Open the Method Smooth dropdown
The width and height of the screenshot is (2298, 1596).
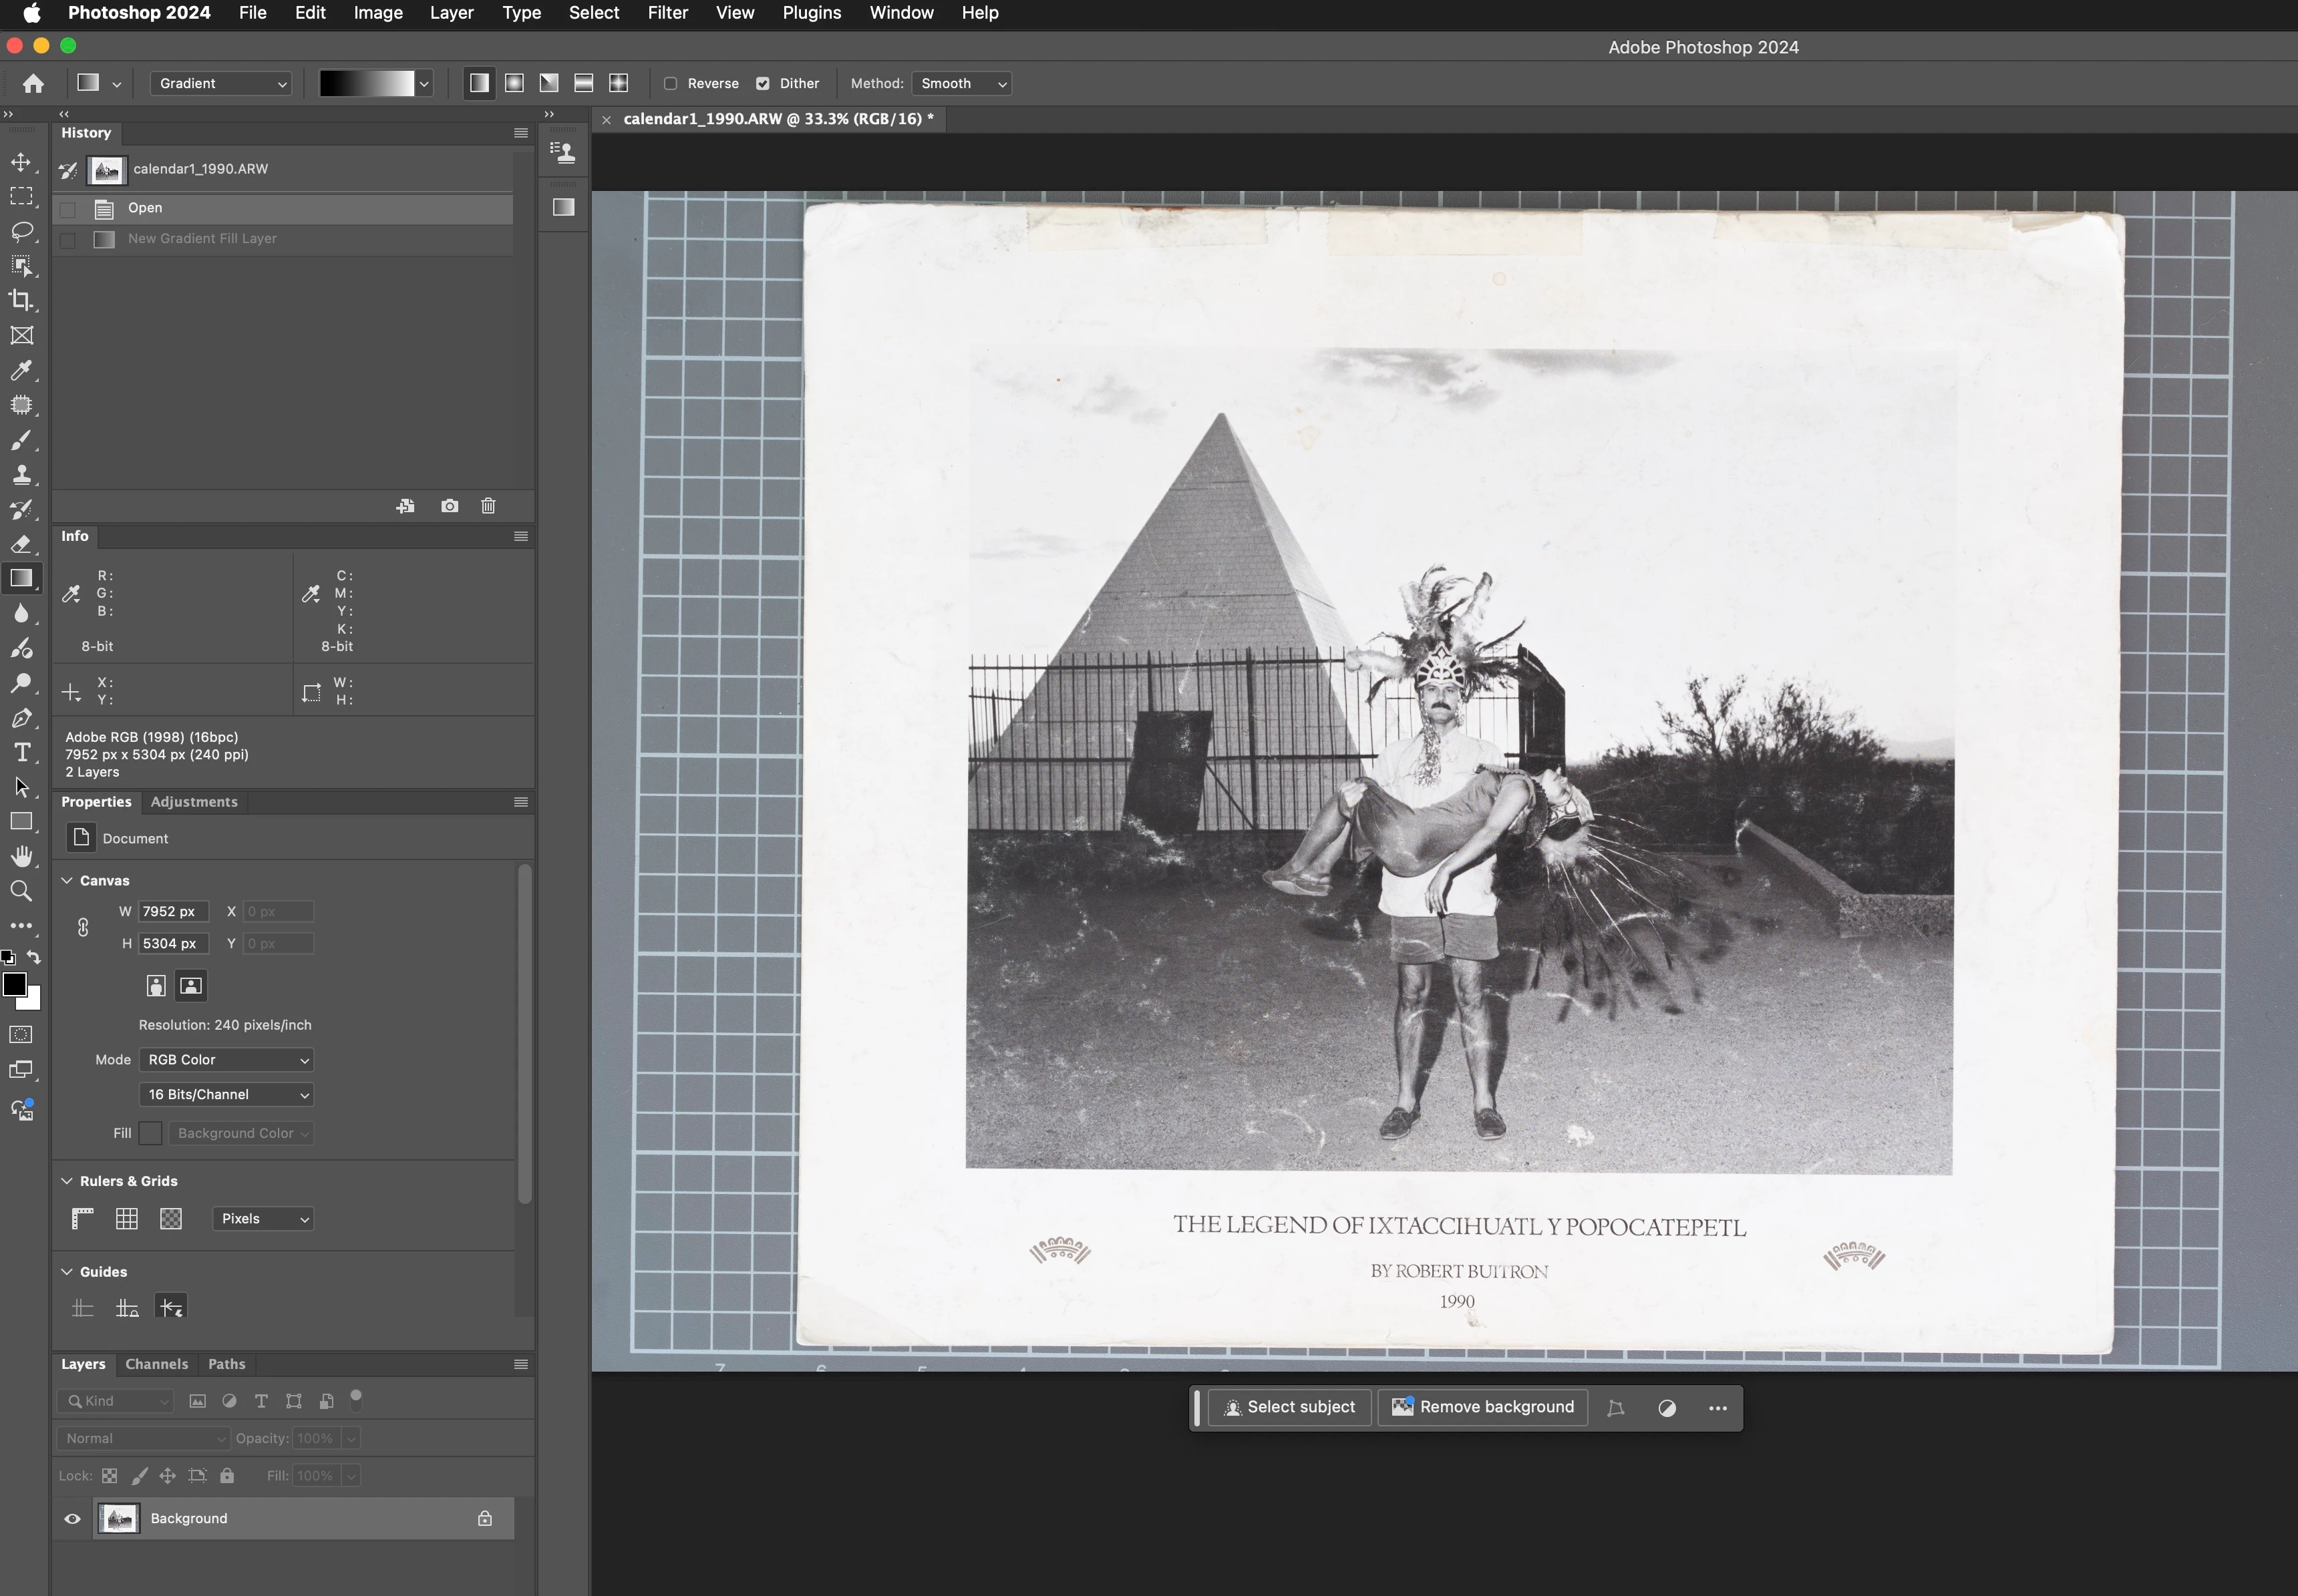pos(961,84)
